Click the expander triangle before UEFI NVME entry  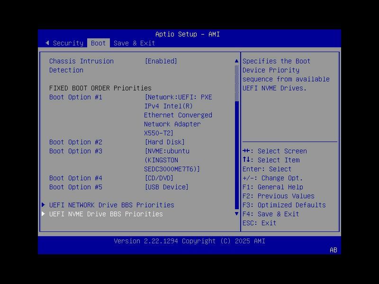(x=44, y=214)
